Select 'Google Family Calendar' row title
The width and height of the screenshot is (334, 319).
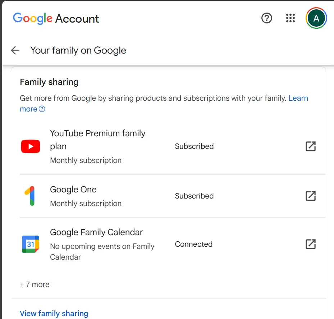pyautogui.click(x=96, y=232)
